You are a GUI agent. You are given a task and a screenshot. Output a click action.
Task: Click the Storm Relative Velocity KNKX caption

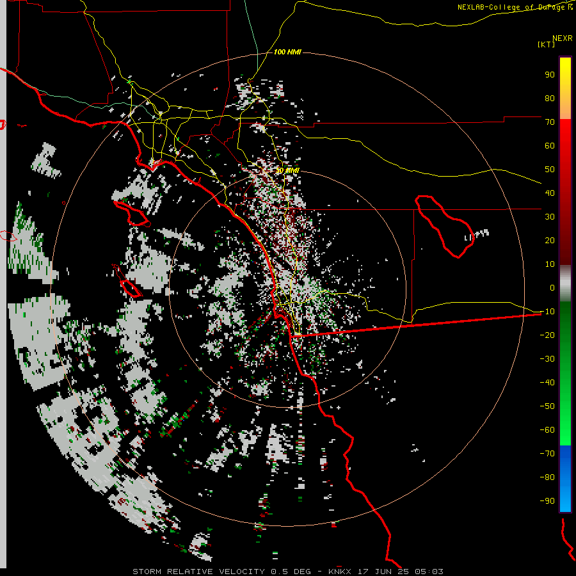coord(287,572)
